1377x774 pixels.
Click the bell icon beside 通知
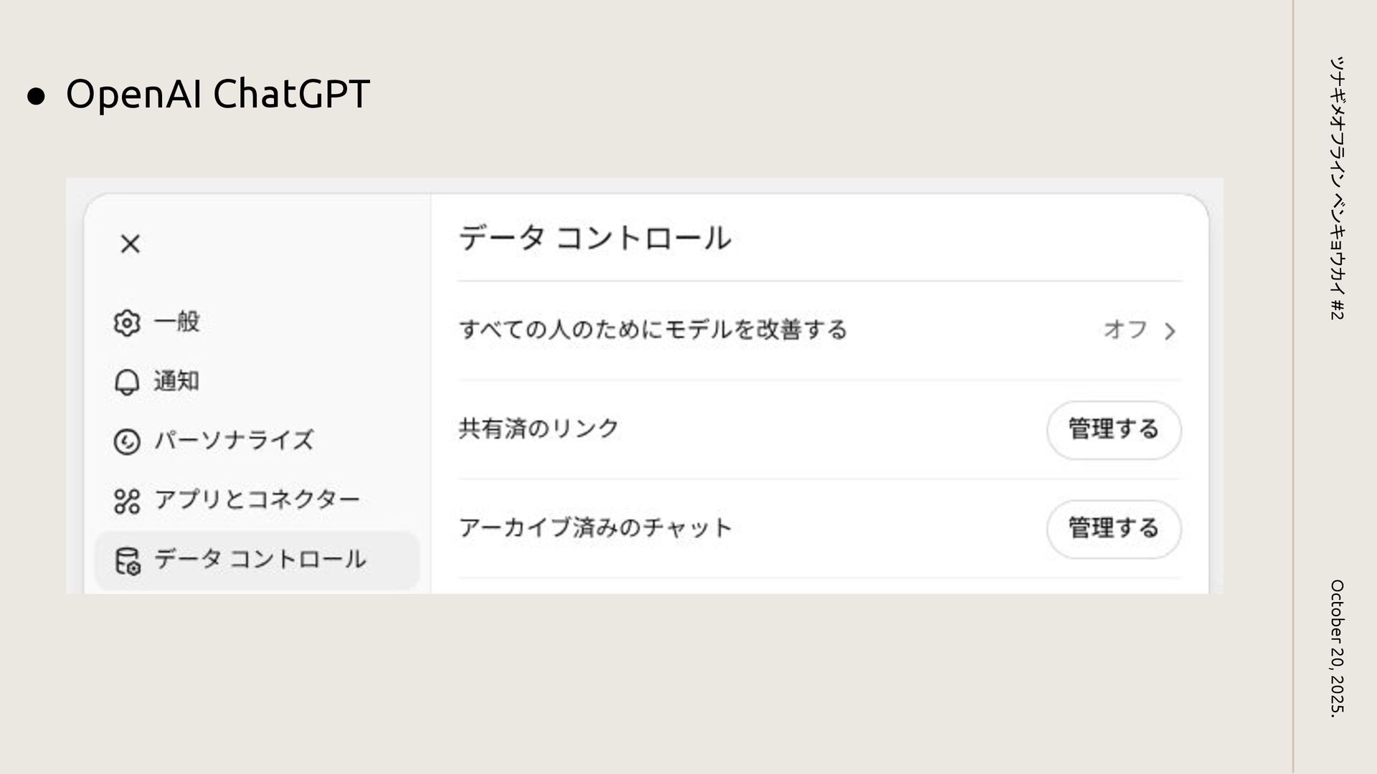click(127, 382)
